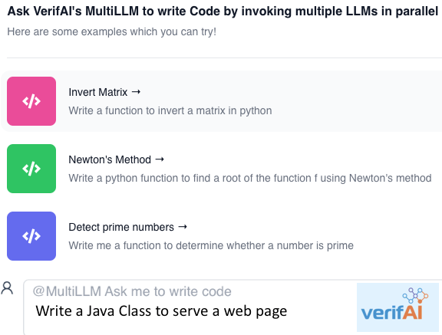The width and height of the screenshot is (442, 335).
Task: Select text about determining whether a number is prime
Action: pos(211,245)
